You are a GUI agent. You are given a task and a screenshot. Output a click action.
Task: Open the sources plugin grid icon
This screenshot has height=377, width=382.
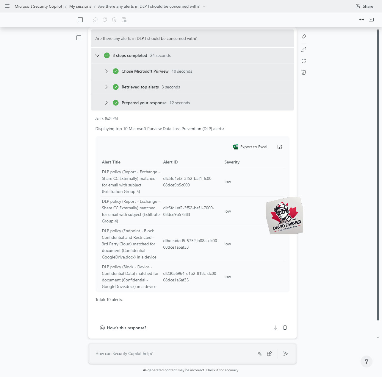[x=269, y=354]
